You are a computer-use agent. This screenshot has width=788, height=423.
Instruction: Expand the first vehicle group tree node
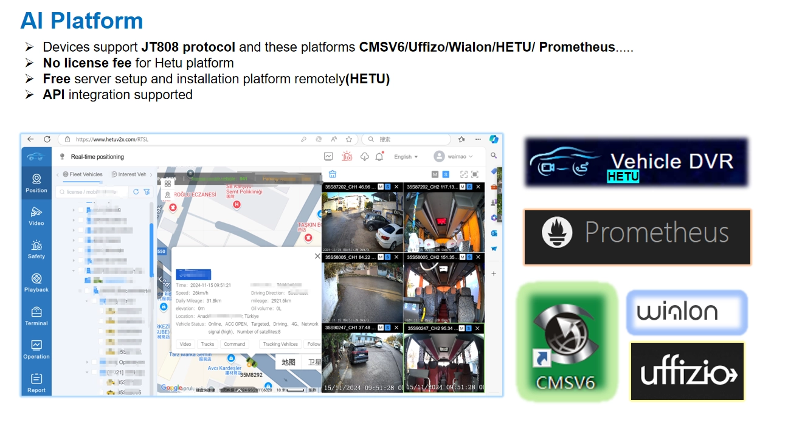74,210
